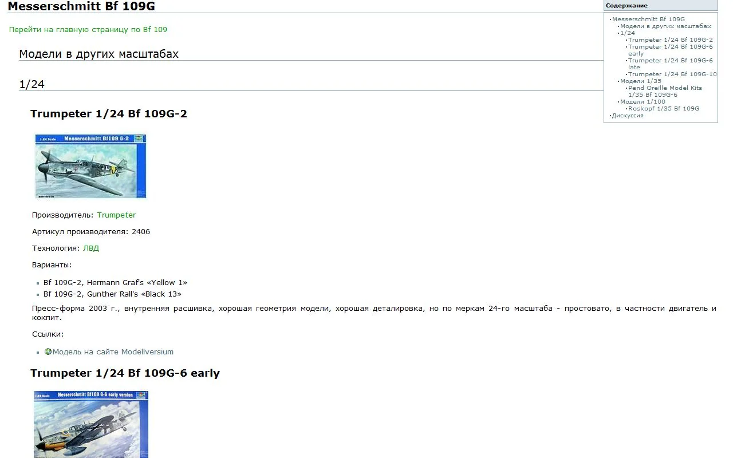733x458 pixels.
Task: Select 'Roskopf 1/35 Bf 109G' contents entry
Action: coord(663,109)
